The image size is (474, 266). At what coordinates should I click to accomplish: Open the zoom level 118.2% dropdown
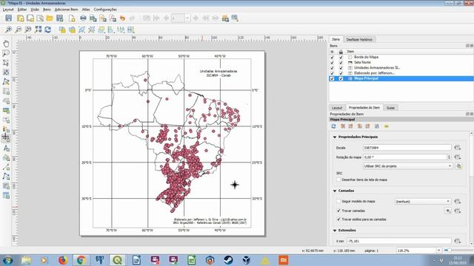click(438, 250)
